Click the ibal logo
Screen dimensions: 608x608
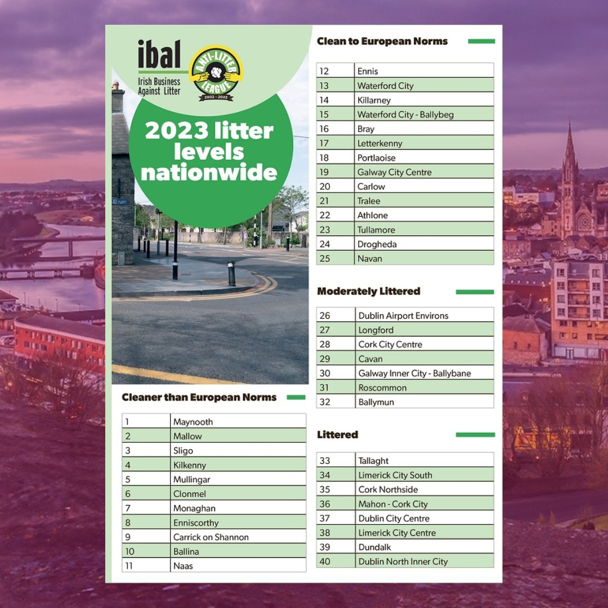[159, 56]
